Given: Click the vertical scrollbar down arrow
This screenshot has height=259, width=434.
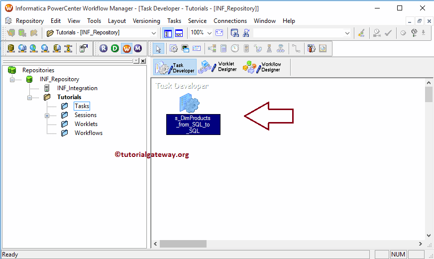Looking at the screenshot, I should pyautogui.click(x=429, y=236).
